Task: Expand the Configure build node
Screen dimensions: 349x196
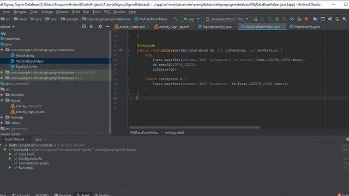Action: [10, 158]
